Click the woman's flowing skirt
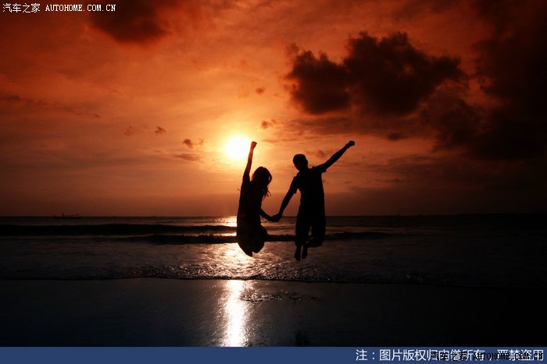The image size is (547, 364). point(250,235)
